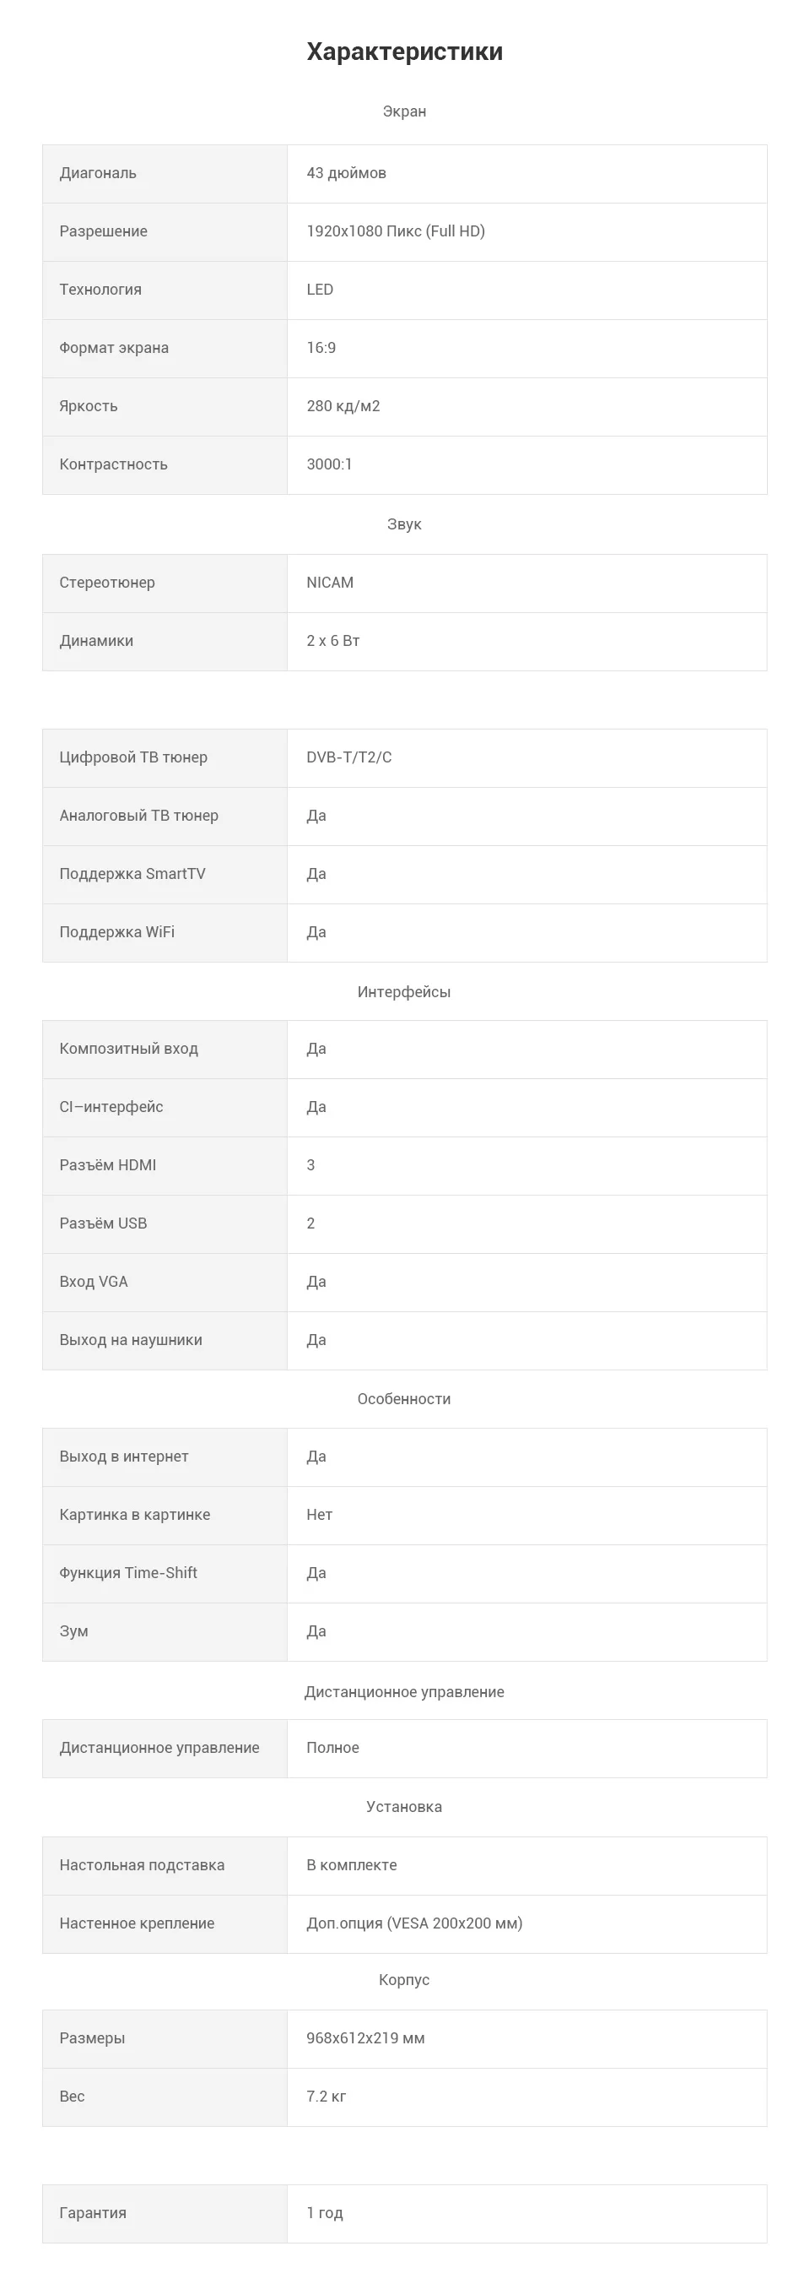The width and height of the screenshot is (810, 2284).
Task: Select the Разъём HDMI row label
Action: pyautogui.click(x=107, y=1166)
